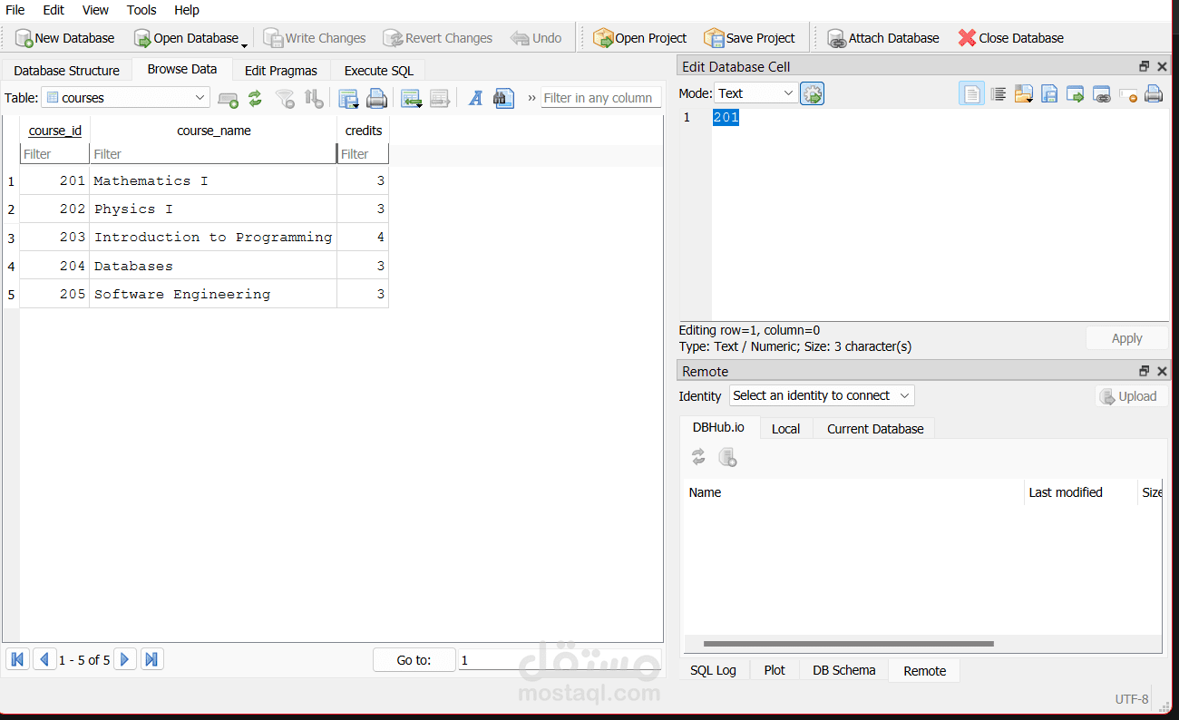Expand the Open Database dropdown arrow
The image size is (1179, 720).
pos(244,44)
